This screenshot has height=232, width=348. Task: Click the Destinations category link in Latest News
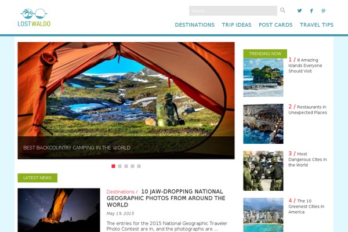(x=121, y=191)
